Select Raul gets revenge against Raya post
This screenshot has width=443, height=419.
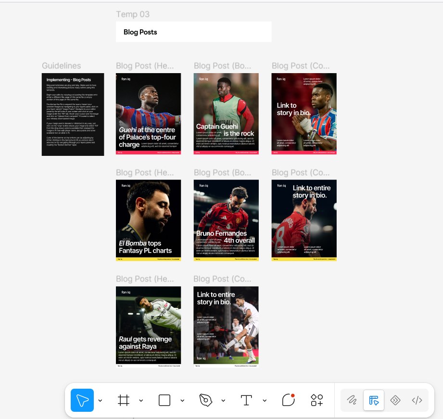pyautogui.click(x=148, y=327)
